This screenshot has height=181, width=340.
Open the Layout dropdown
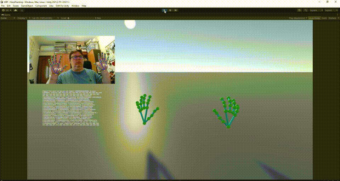331,10
